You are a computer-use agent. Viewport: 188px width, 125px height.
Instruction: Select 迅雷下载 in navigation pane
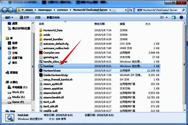[x=15, y=58]
